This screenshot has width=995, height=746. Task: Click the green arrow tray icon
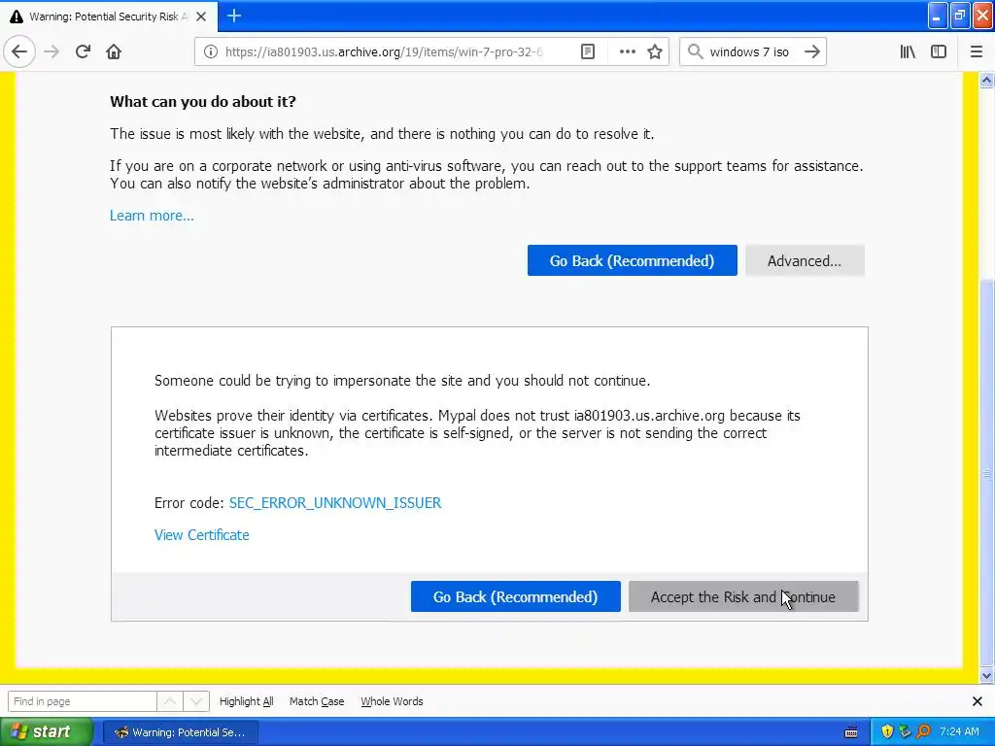905,731
